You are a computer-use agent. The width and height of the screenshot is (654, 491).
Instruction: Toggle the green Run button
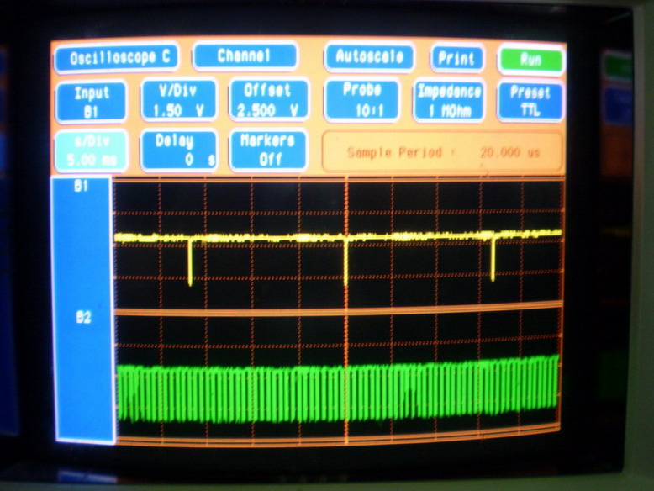[x=530, y=60]
